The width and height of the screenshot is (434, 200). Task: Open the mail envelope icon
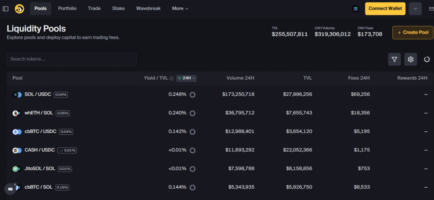[x=431, y=8]
